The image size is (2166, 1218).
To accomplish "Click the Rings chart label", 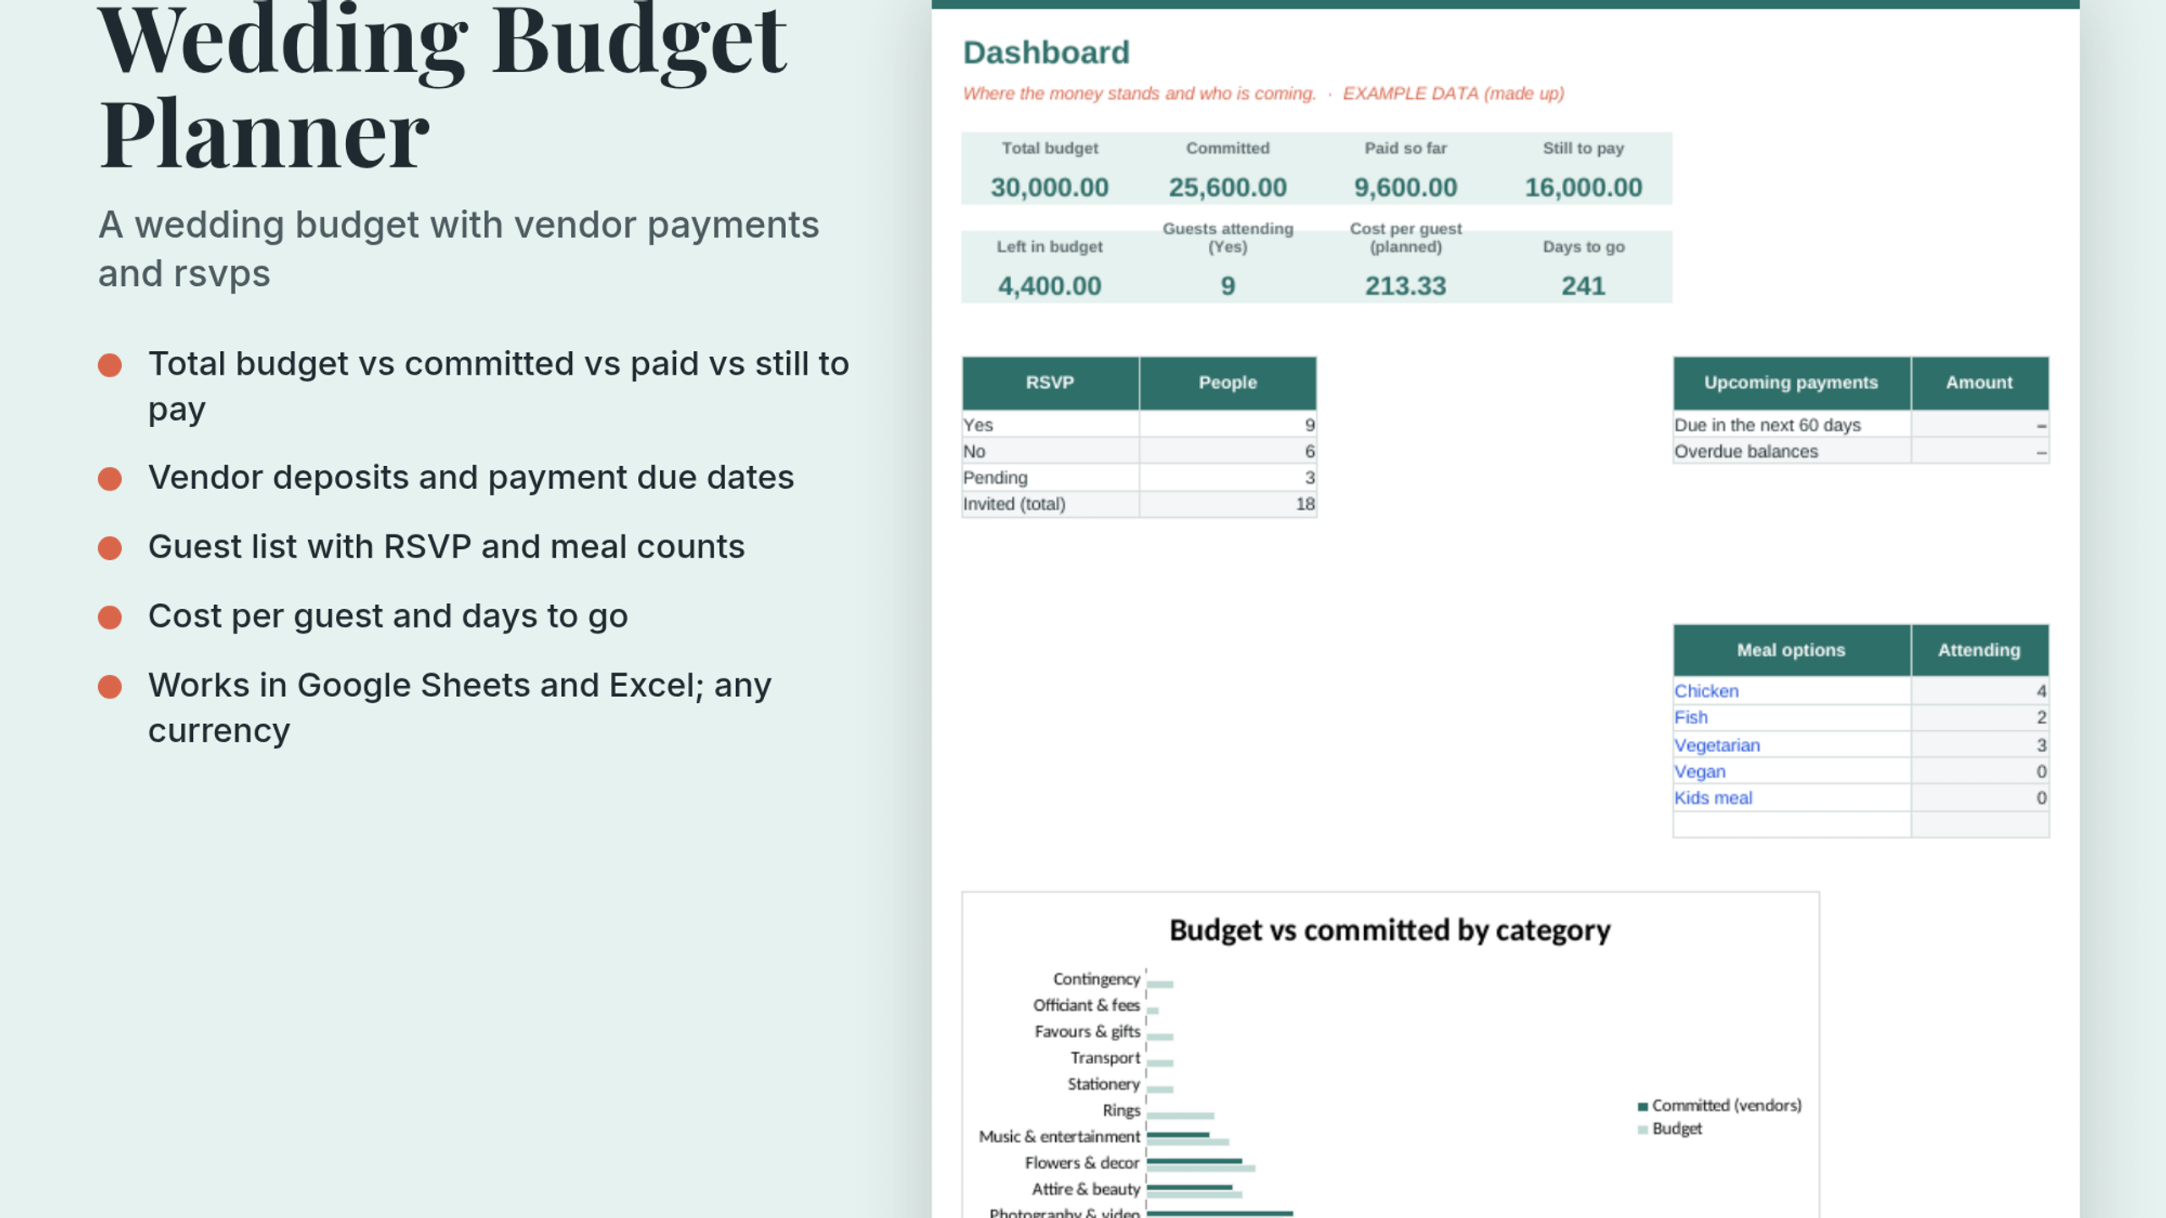I will click(1120, 1111).
